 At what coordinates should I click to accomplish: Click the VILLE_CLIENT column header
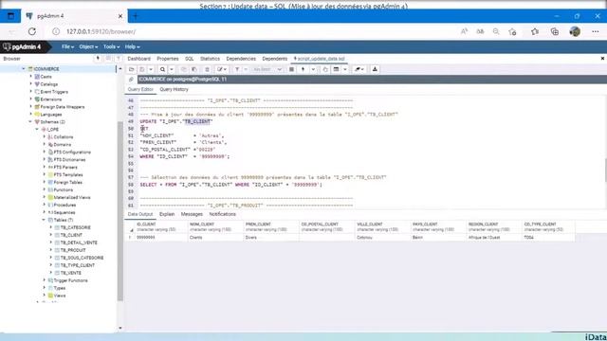click(383, 227)
